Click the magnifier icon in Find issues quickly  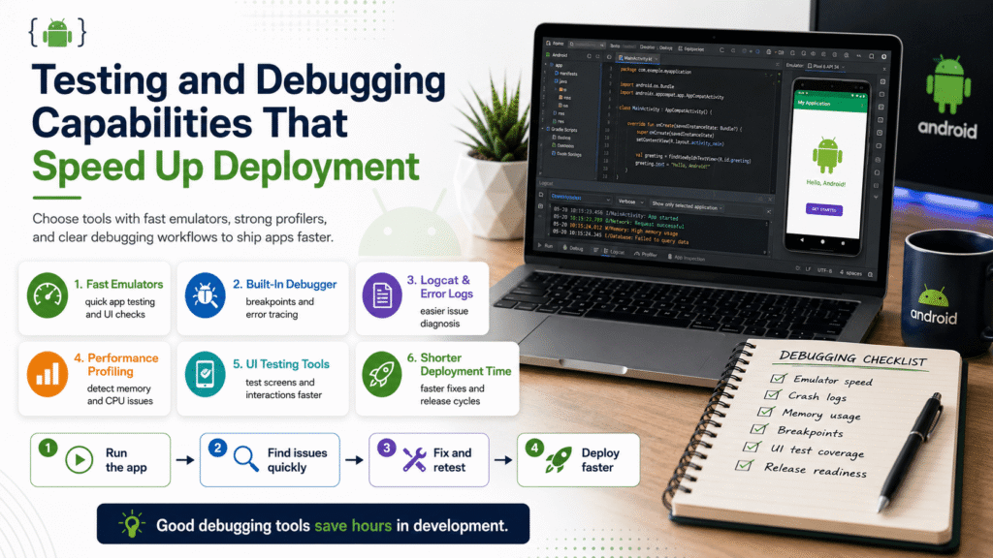245,458
